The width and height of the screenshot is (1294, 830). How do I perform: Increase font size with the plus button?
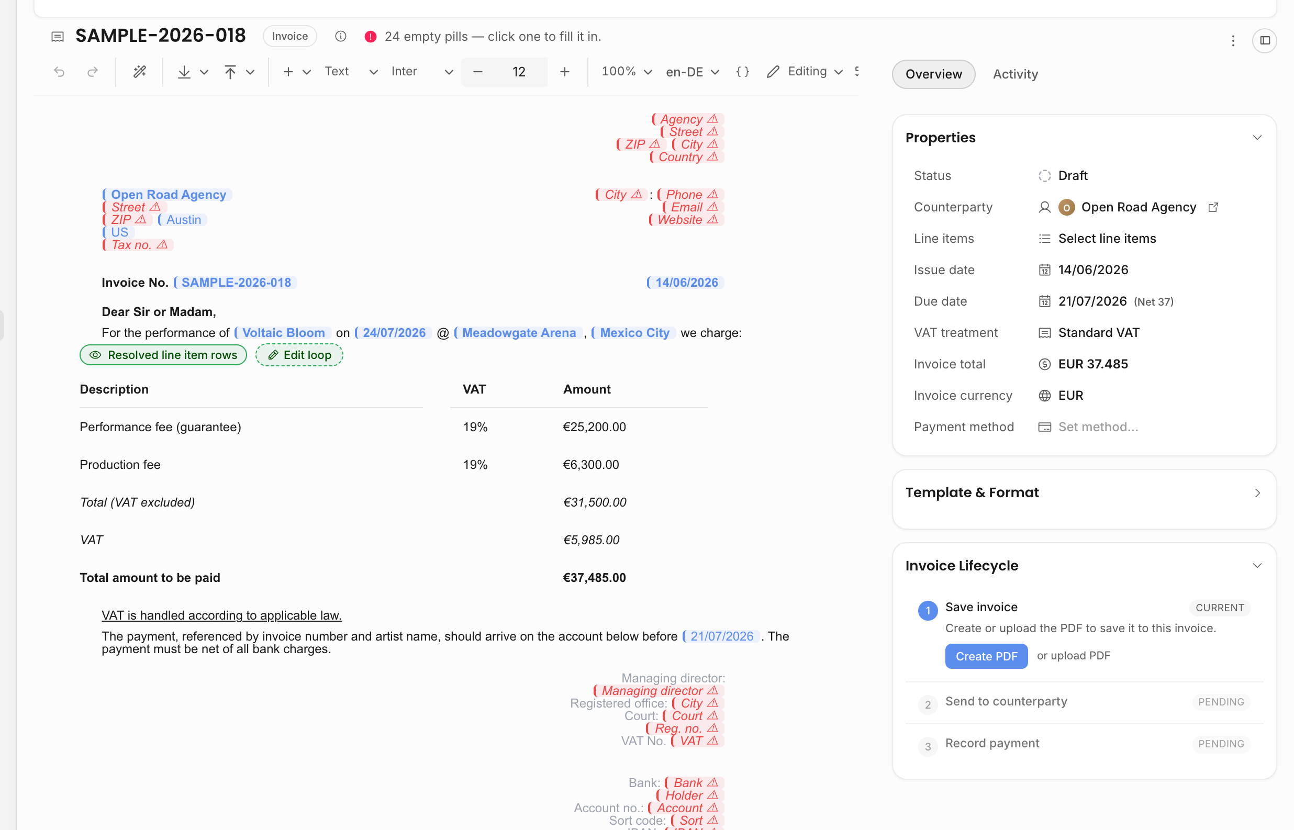tap(564, 72)
